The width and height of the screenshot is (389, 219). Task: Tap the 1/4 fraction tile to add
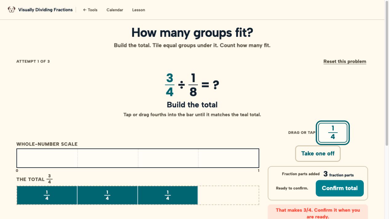333,133
